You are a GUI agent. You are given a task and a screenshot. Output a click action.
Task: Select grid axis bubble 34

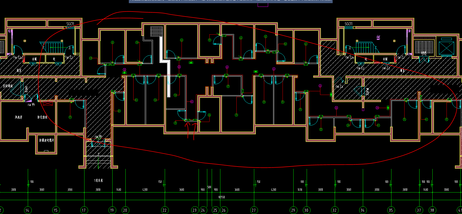click(x=363, y=210)
